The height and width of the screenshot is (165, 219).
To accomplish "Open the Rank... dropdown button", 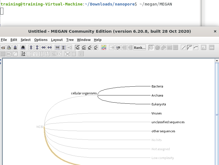I will (140, 48).
